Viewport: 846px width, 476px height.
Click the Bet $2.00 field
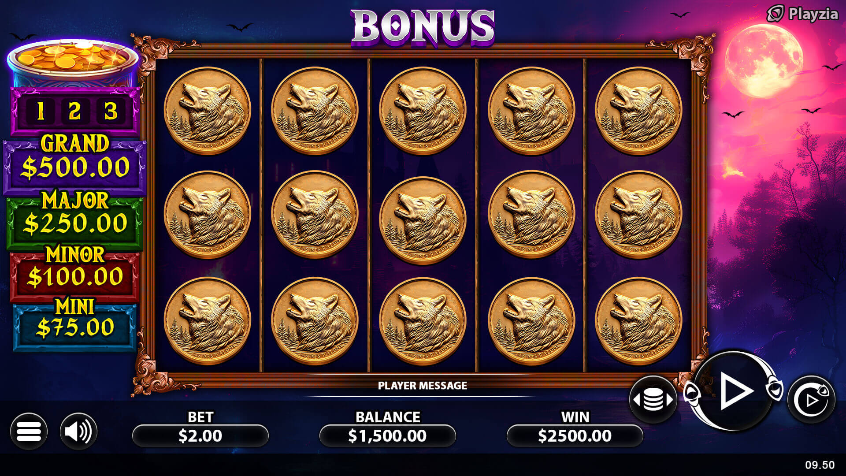click(x=200, y=435)
